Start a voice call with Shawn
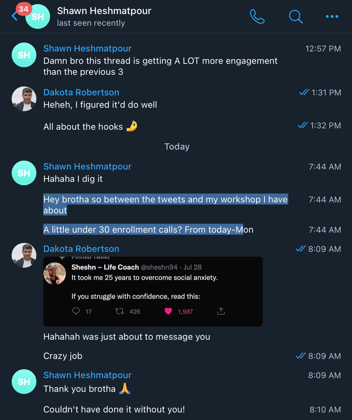Image resolution: width=352 pixels, height=420 pixels. [257, 16]
